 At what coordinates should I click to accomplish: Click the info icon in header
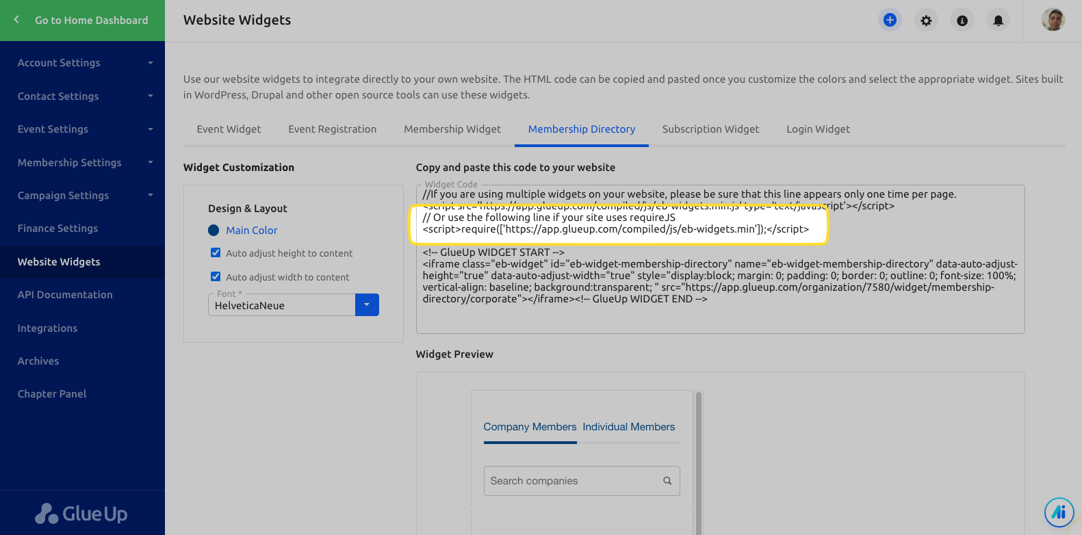pos(962,21)
